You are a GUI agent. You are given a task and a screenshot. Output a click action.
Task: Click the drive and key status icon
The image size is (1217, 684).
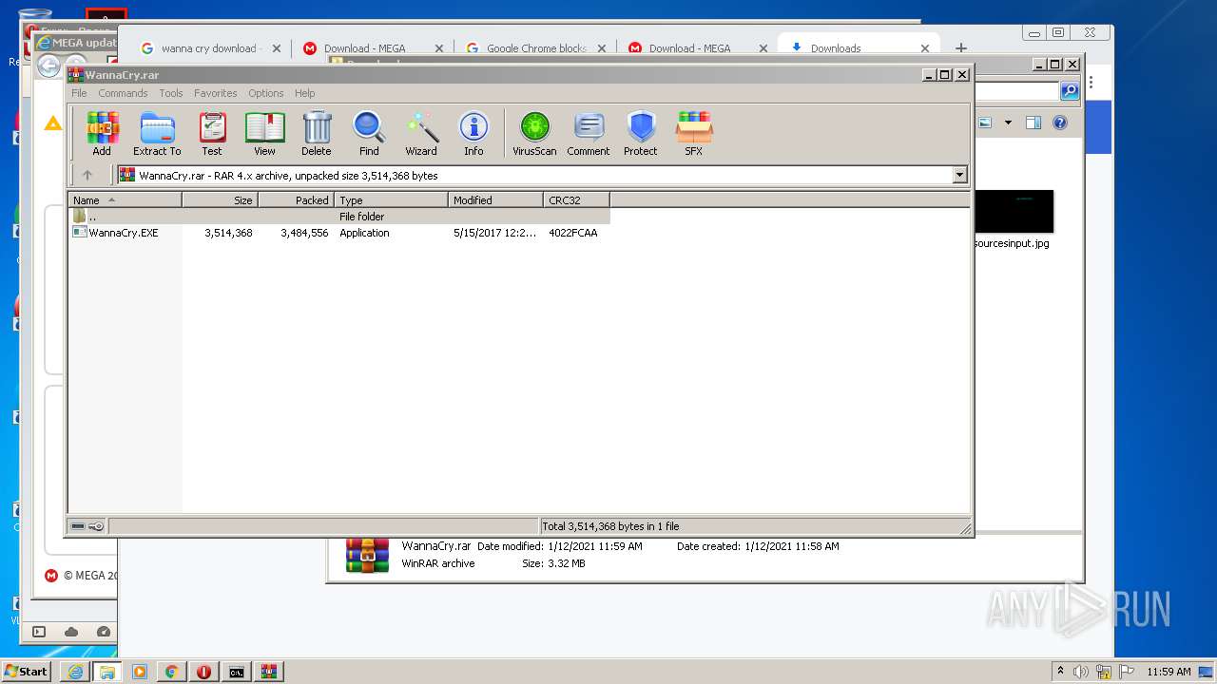pyautogui.click(x=87, y=526)
